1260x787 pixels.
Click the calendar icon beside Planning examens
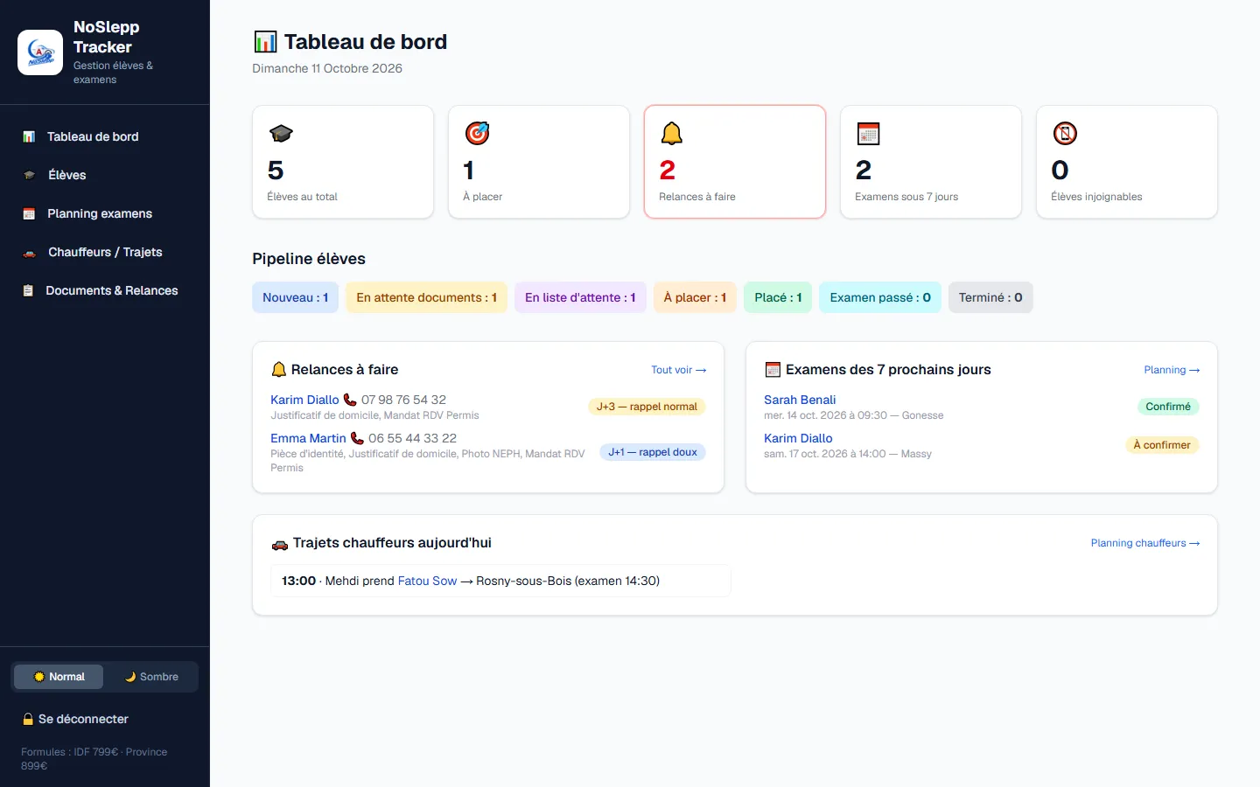[29, 213]
